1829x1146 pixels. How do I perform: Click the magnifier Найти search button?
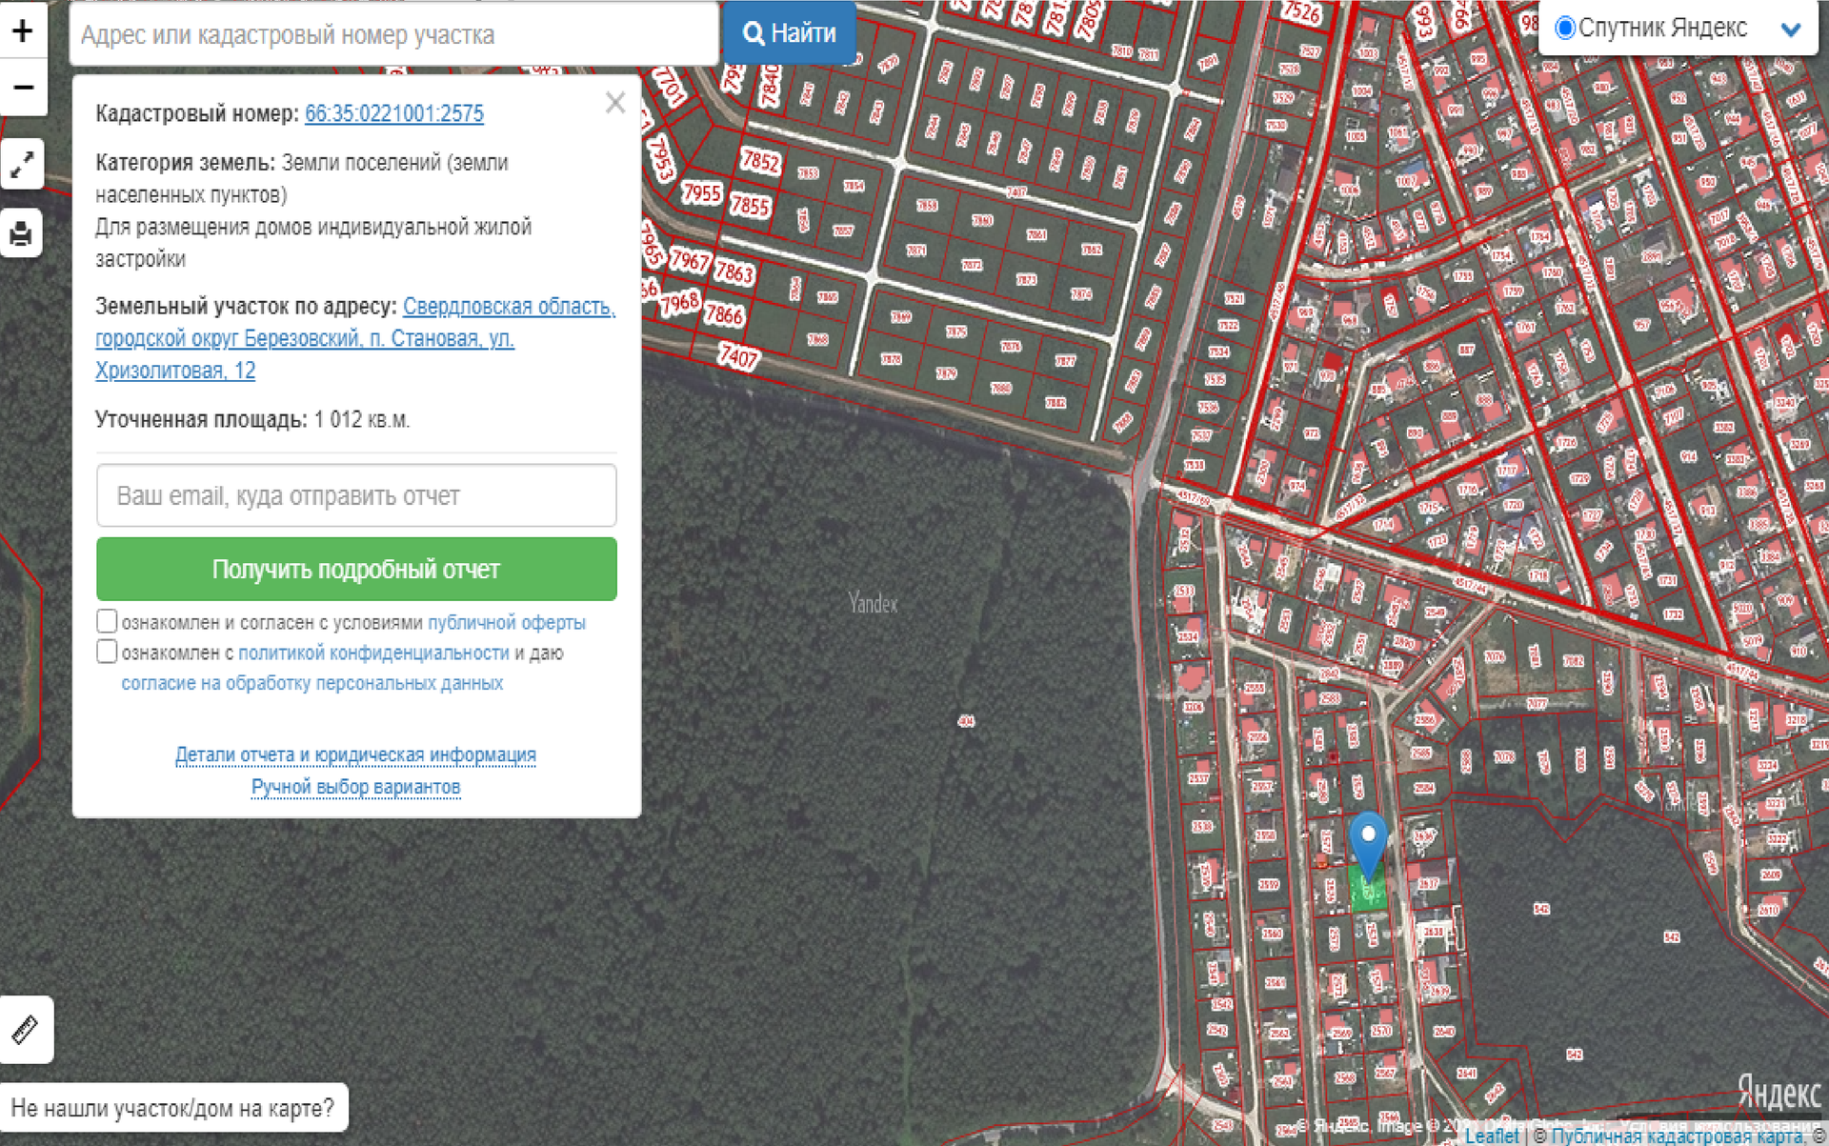click(789, 33)
